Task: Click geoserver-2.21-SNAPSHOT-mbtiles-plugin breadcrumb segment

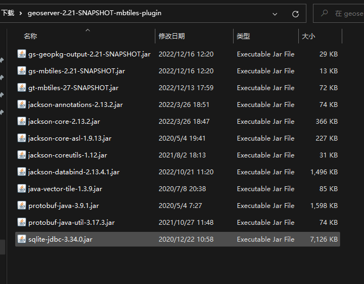Action: click(94, 13)
